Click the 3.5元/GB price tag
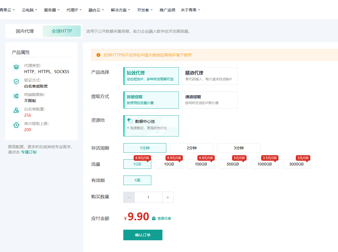Image resolution: width=338 pixels, height=252 pixels. pos(270,158)
